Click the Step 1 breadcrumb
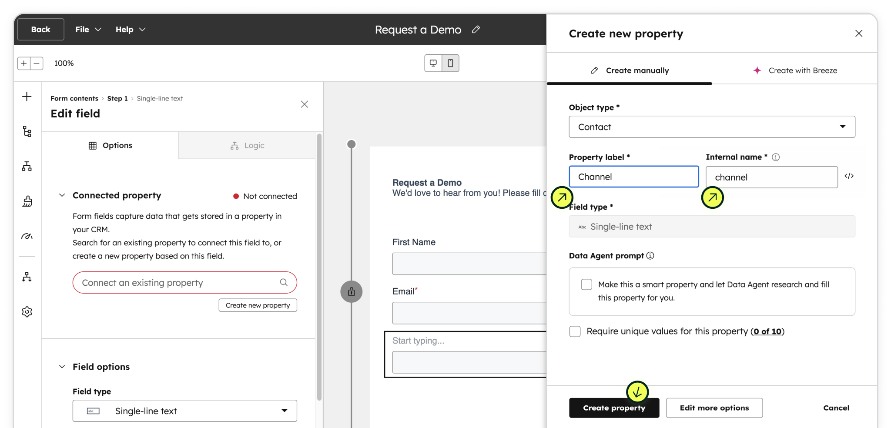This screenshot has width=891, height=428. [117, 98]
